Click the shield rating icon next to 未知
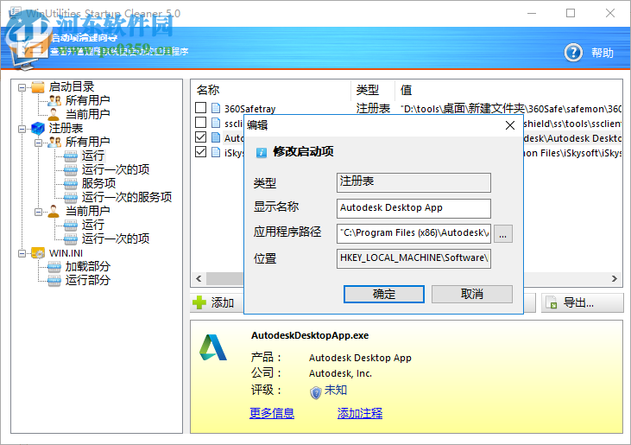 (316, 391)
